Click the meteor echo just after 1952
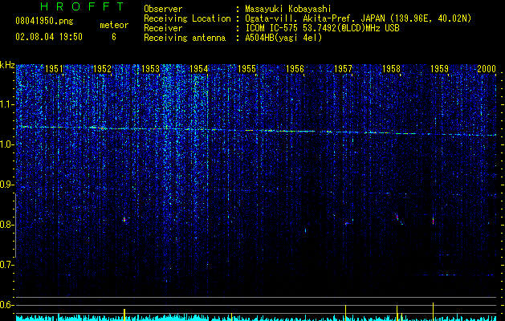The image size is (505, 321). 124,220
